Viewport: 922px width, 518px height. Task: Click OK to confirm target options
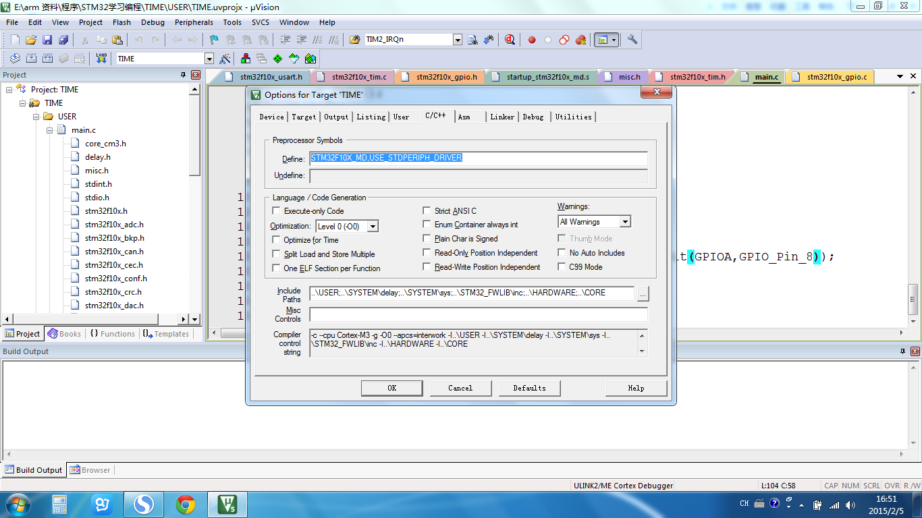point(391,388)
